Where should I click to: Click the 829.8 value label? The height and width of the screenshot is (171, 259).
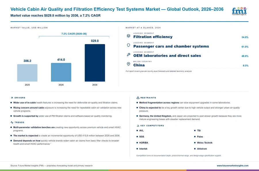pos(95,41)
